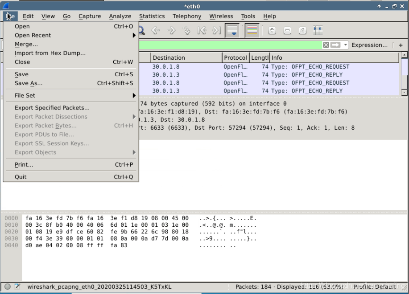
Task: Click the title bar up-arrow button
Action: tap(379, 6)
